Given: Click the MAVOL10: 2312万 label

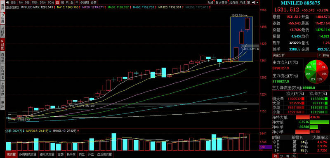Looking at the screenshot, I should [65, 131].
